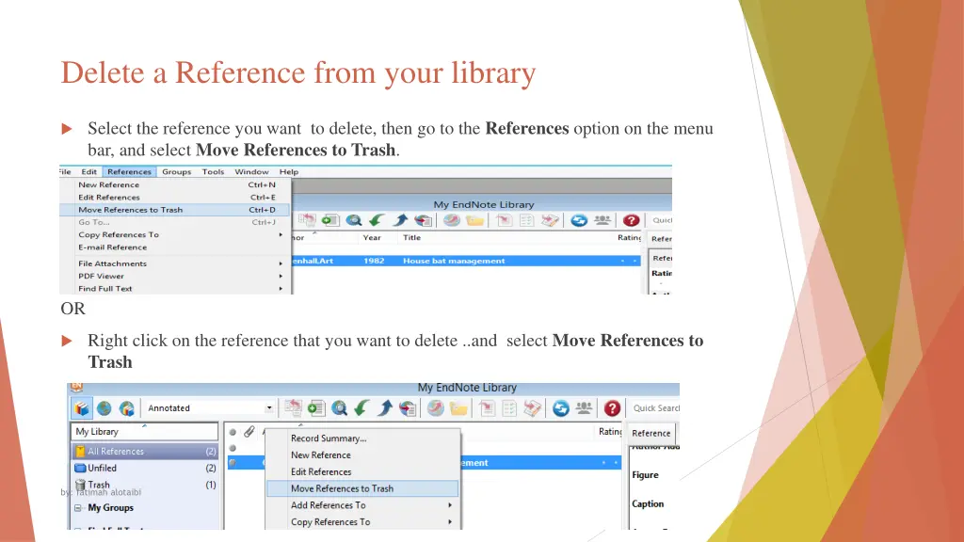Choose Move References to Trash in context menu
This screenshot has width=964, height=542.
coord(362,488)
